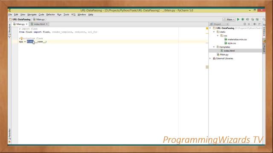Click the highlighted Flask word in code

30,42
